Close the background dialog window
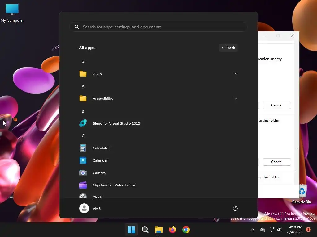The image size is (317, 237). 292,36
